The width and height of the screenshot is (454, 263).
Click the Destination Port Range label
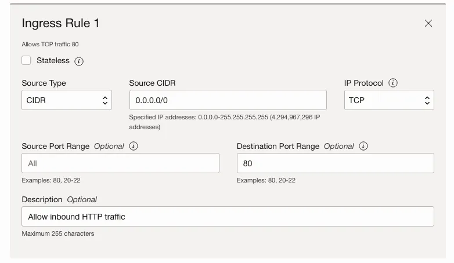point(278,146)
